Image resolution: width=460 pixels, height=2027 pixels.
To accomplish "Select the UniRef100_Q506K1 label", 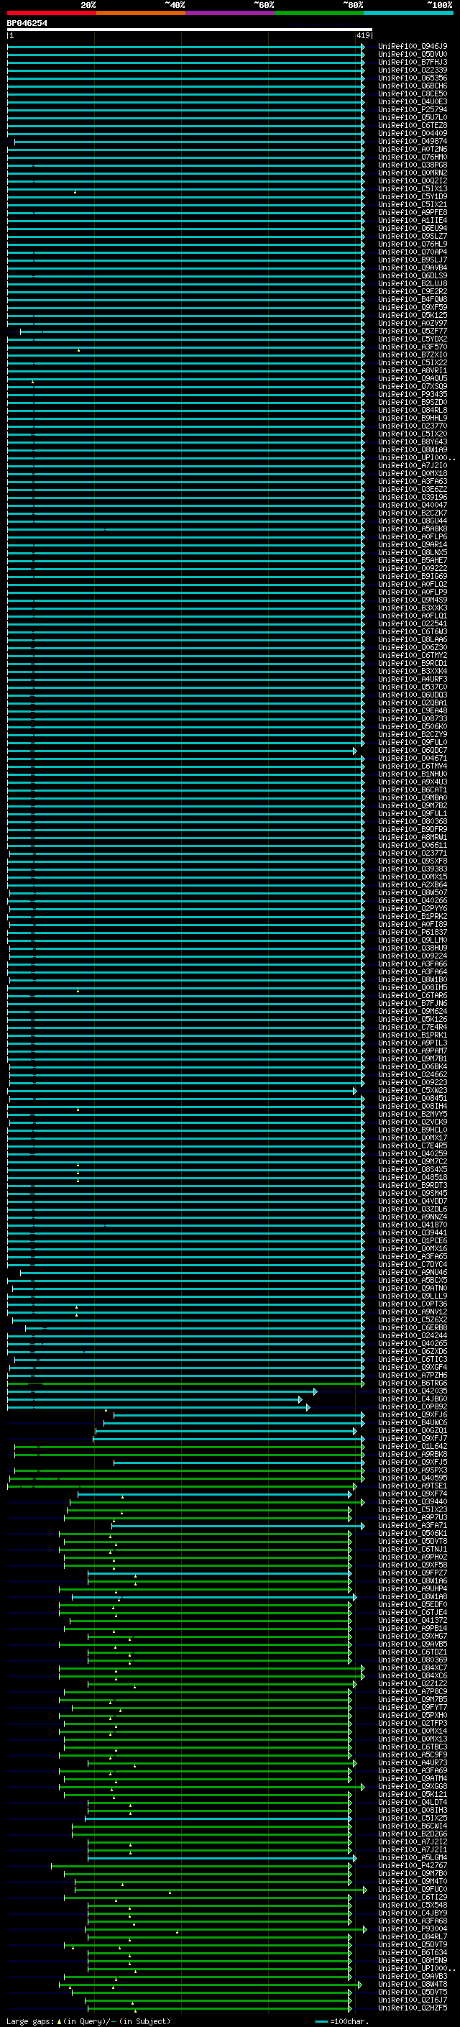I will click(412, 1534).
